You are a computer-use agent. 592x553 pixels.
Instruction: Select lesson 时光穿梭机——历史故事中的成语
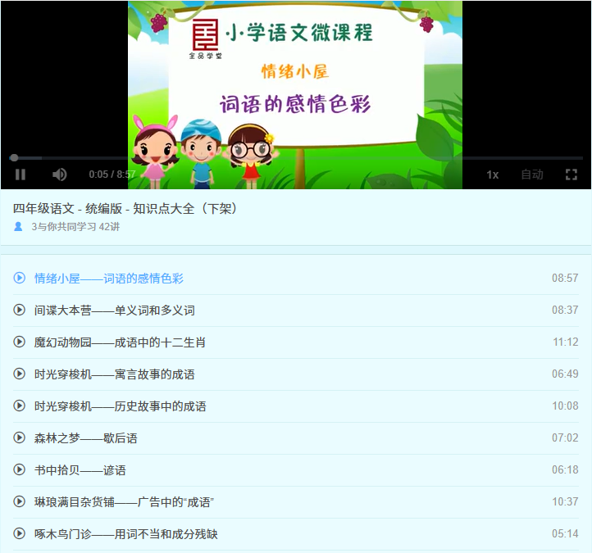[x=120, y=406]
